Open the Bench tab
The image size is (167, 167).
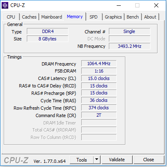point(133,17)
